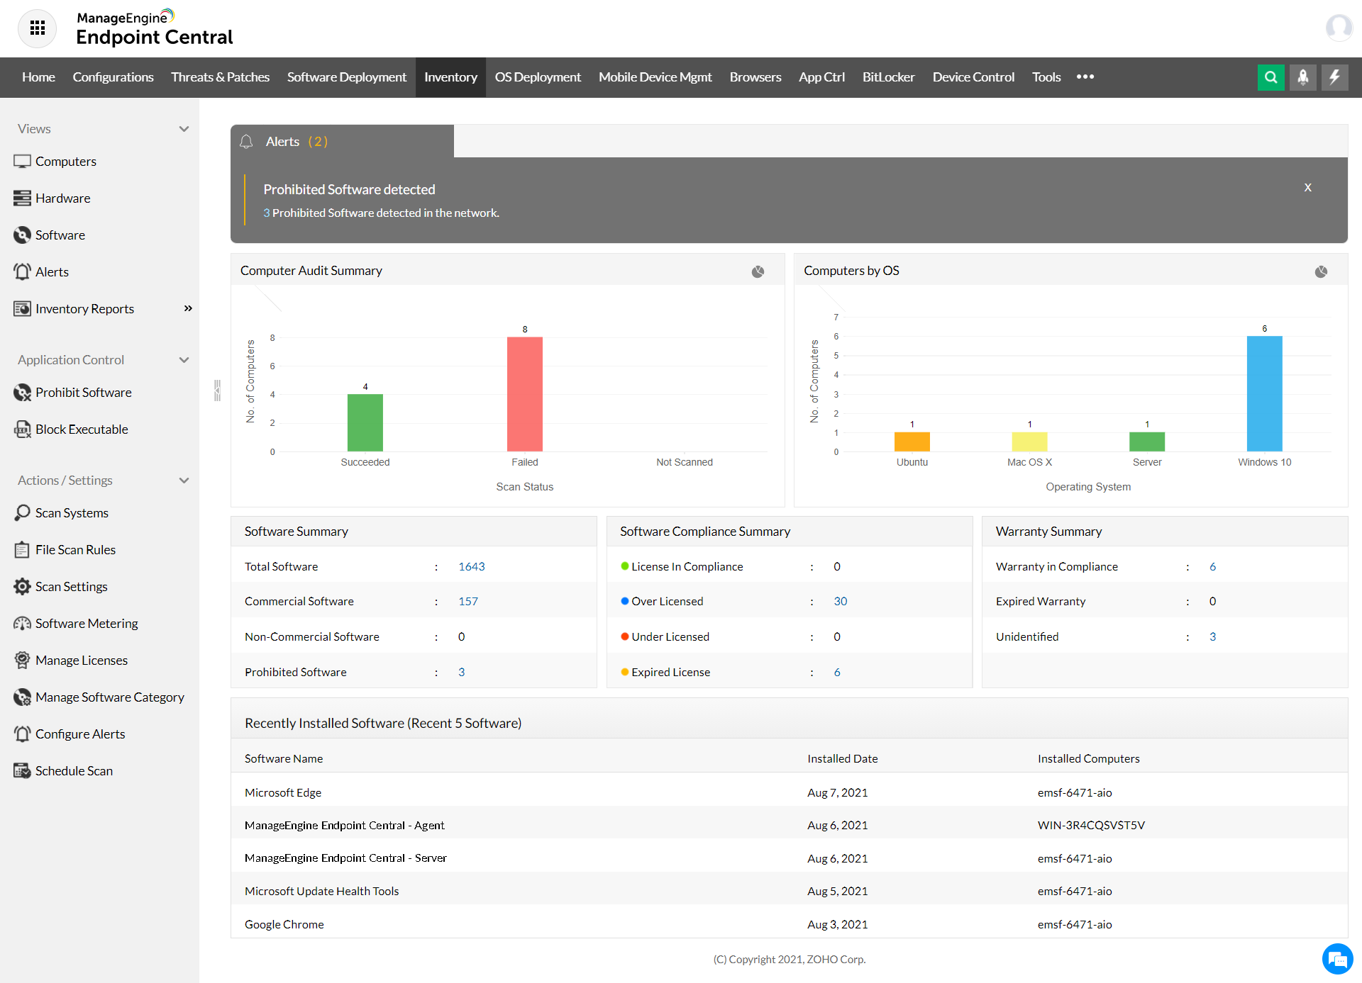Open the Total Software count link 1643
1362x983 pixels.
[x=472, y=566]
